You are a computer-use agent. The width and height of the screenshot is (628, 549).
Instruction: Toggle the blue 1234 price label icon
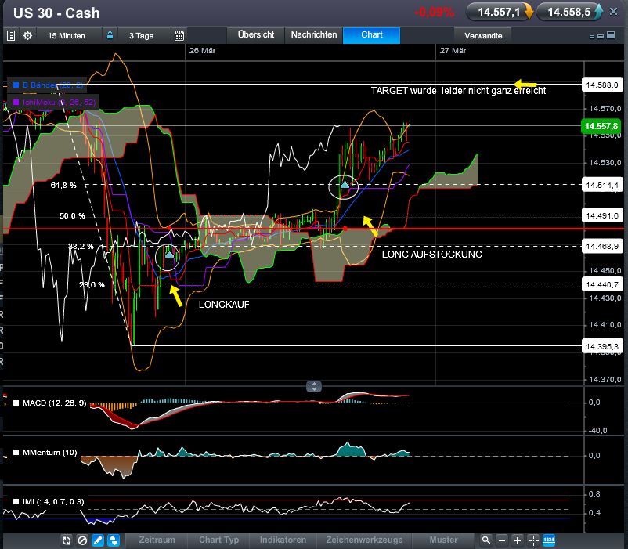click(549, 540)
